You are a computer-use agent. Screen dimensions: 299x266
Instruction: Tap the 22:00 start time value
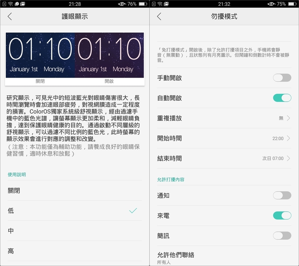[x=278, y=138]
